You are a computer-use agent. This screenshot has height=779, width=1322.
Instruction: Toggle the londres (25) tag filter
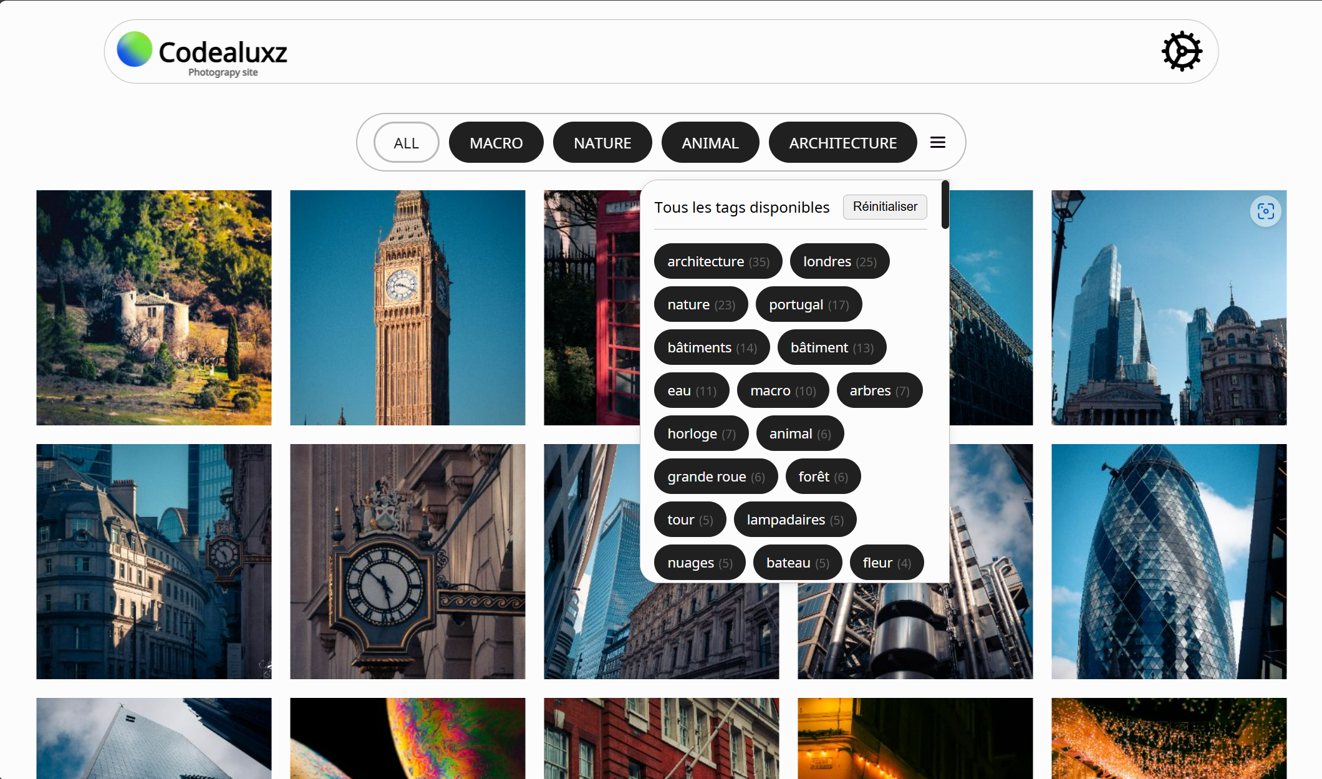pyautogui.click(x=839, y=261)
